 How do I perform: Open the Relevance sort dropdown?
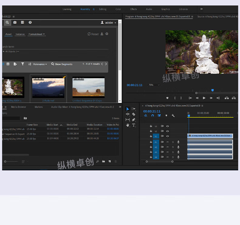[40, 64]
